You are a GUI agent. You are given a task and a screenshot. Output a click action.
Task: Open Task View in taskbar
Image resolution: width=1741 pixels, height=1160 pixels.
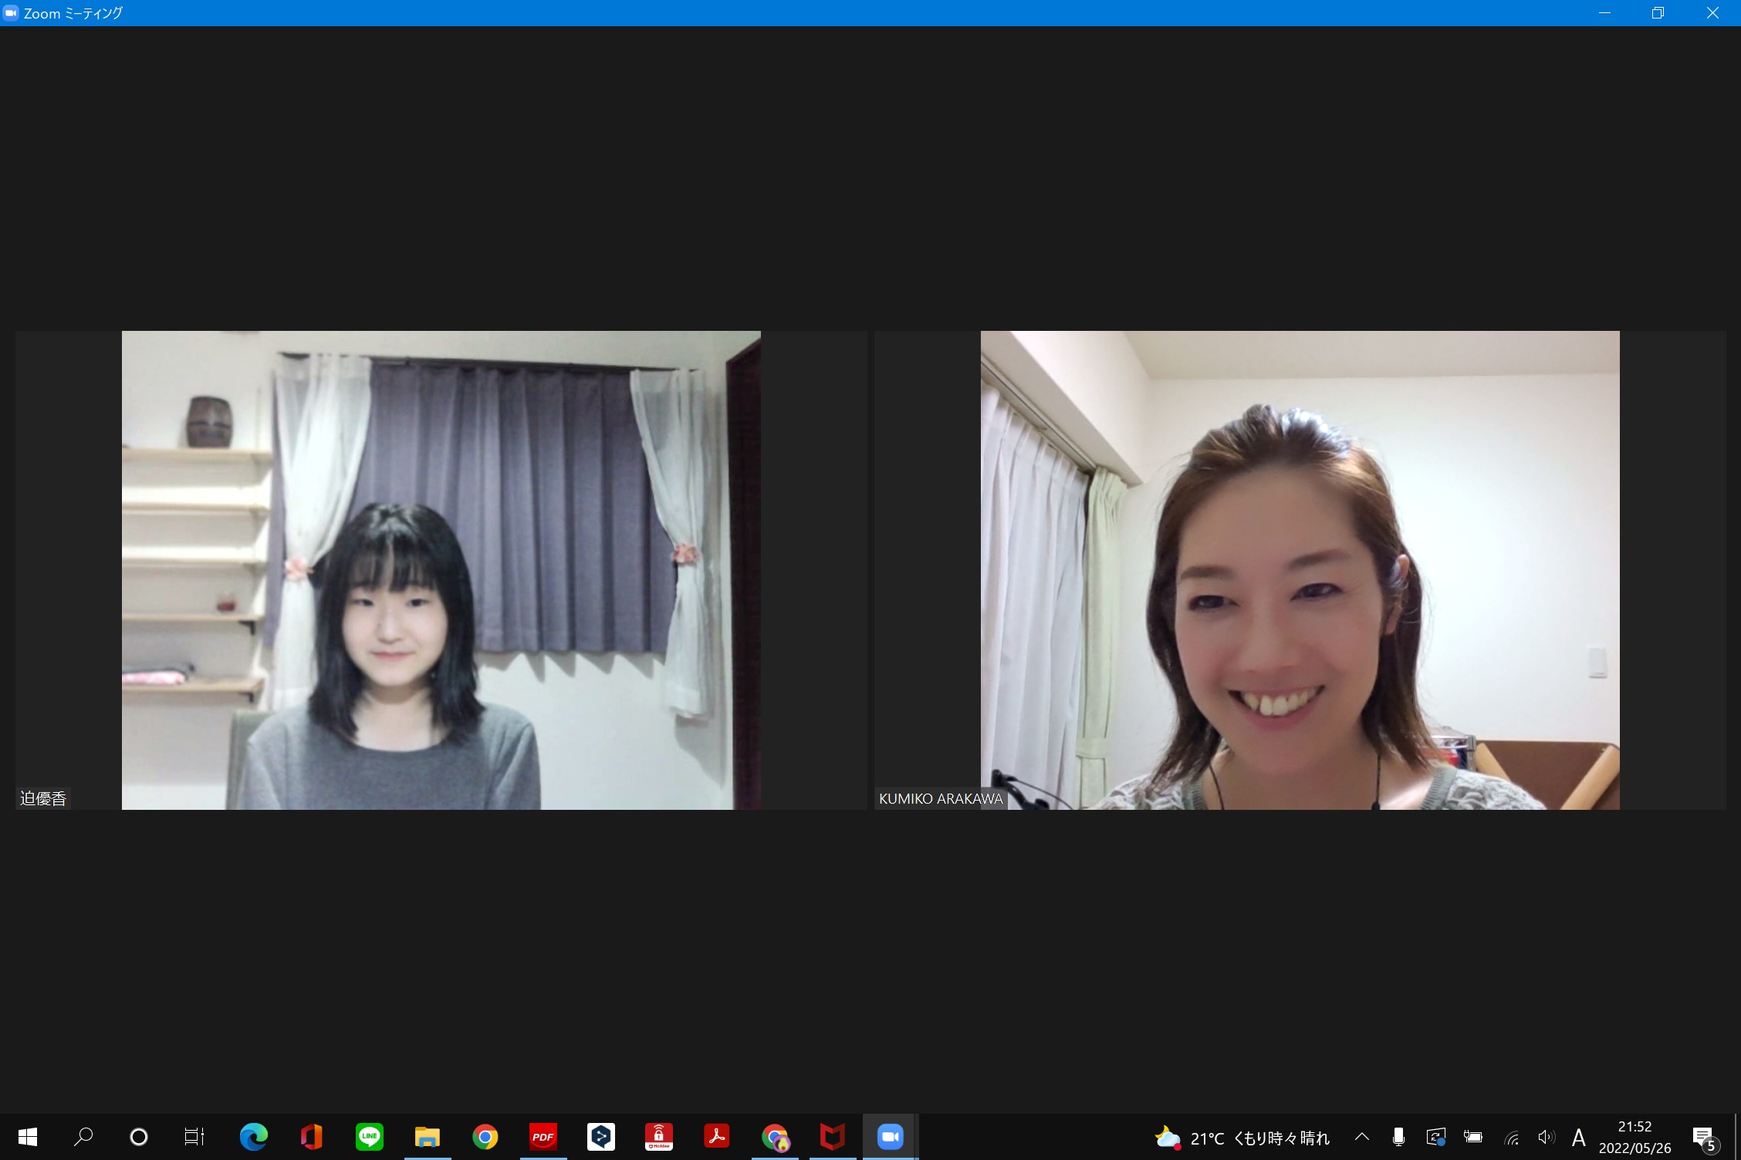pos(194,1137)
